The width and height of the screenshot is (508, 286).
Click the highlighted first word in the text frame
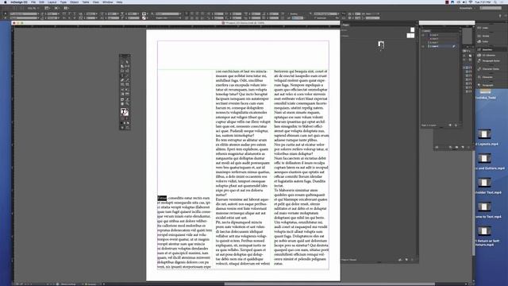coord(162,198)
